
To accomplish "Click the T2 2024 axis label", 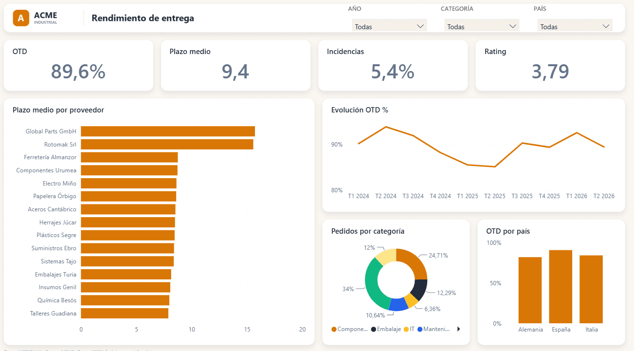I will (x=386, y=196).
